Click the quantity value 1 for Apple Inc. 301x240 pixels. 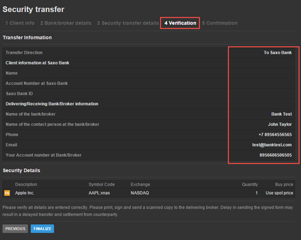coord(257,193)
